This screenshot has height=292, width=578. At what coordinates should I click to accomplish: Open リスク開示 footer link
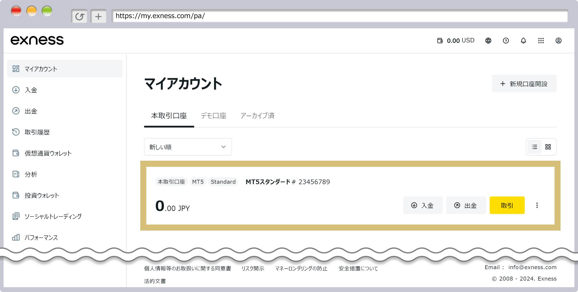pos(253,269)
